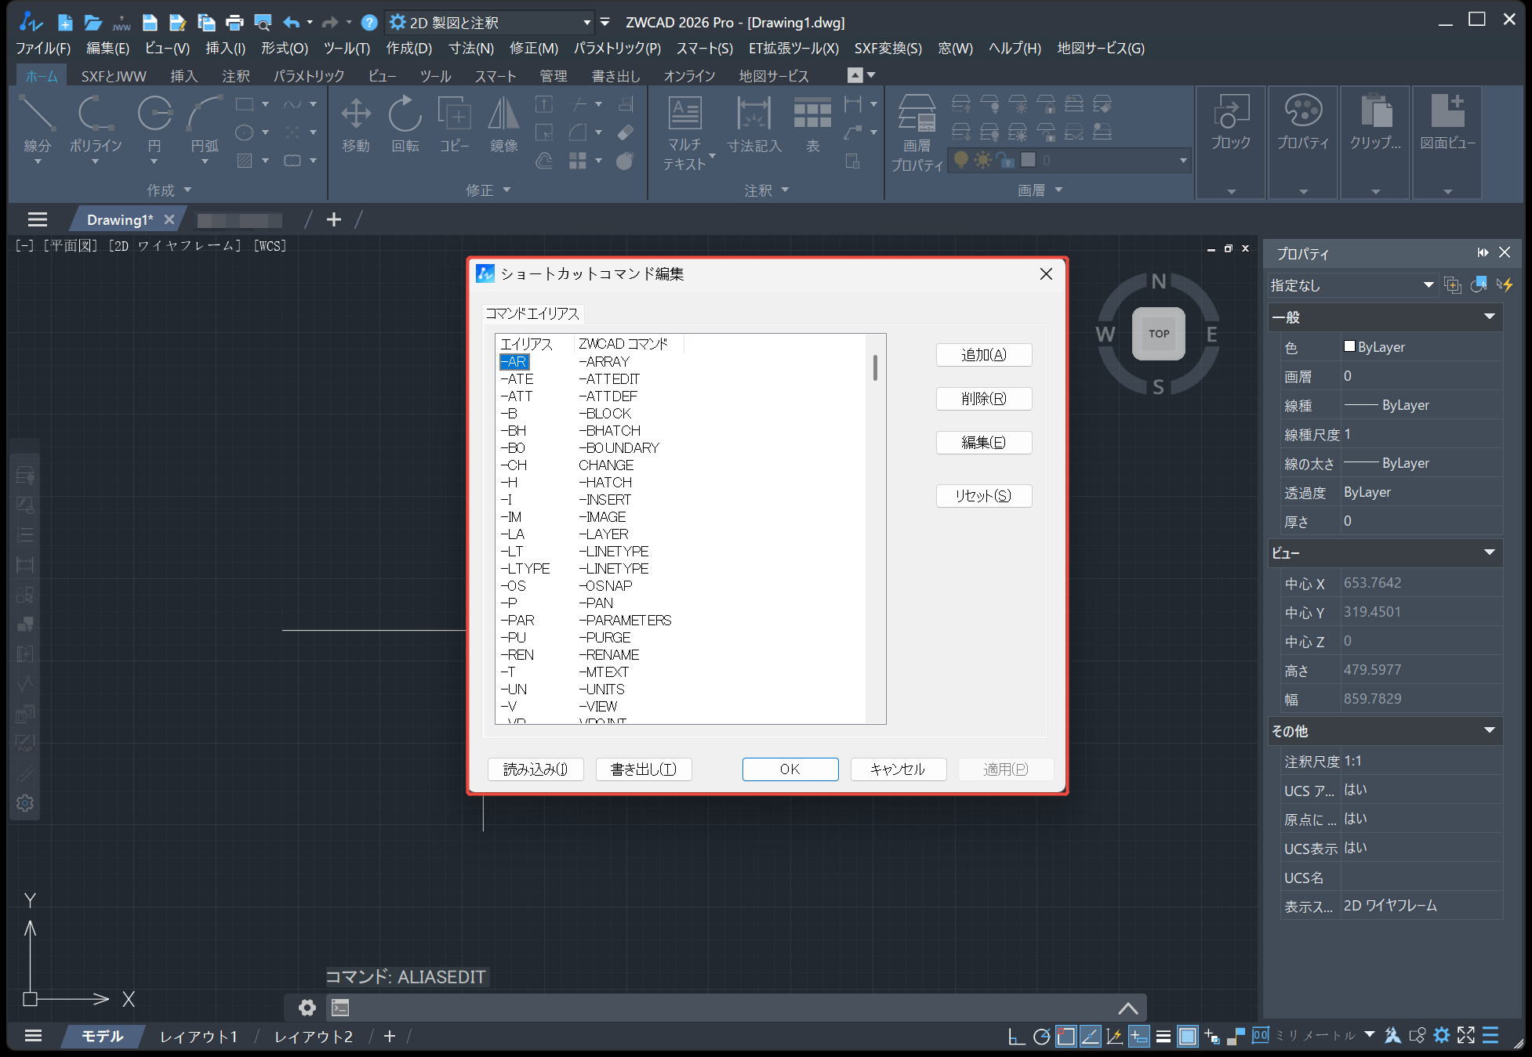This screenshot has height=1057, width=1532.
Task: Click the Help question mark icon
Action: pyautogui.click(x=369, y=23)
